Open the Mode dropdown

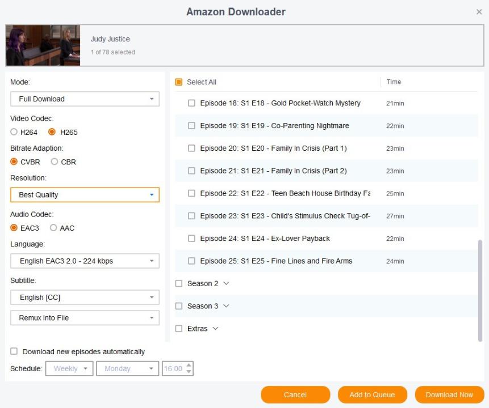(85, 99)
